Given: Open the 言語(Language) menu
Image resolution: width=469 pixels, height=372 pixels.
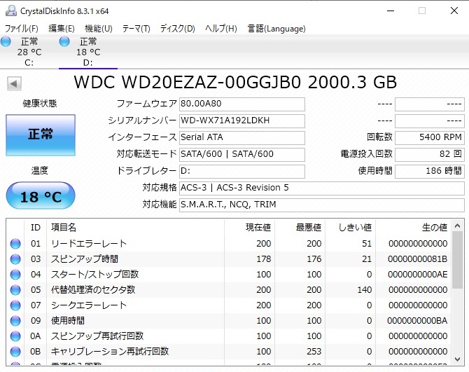Looking at the screenshot, I should (x=276, y=29).
